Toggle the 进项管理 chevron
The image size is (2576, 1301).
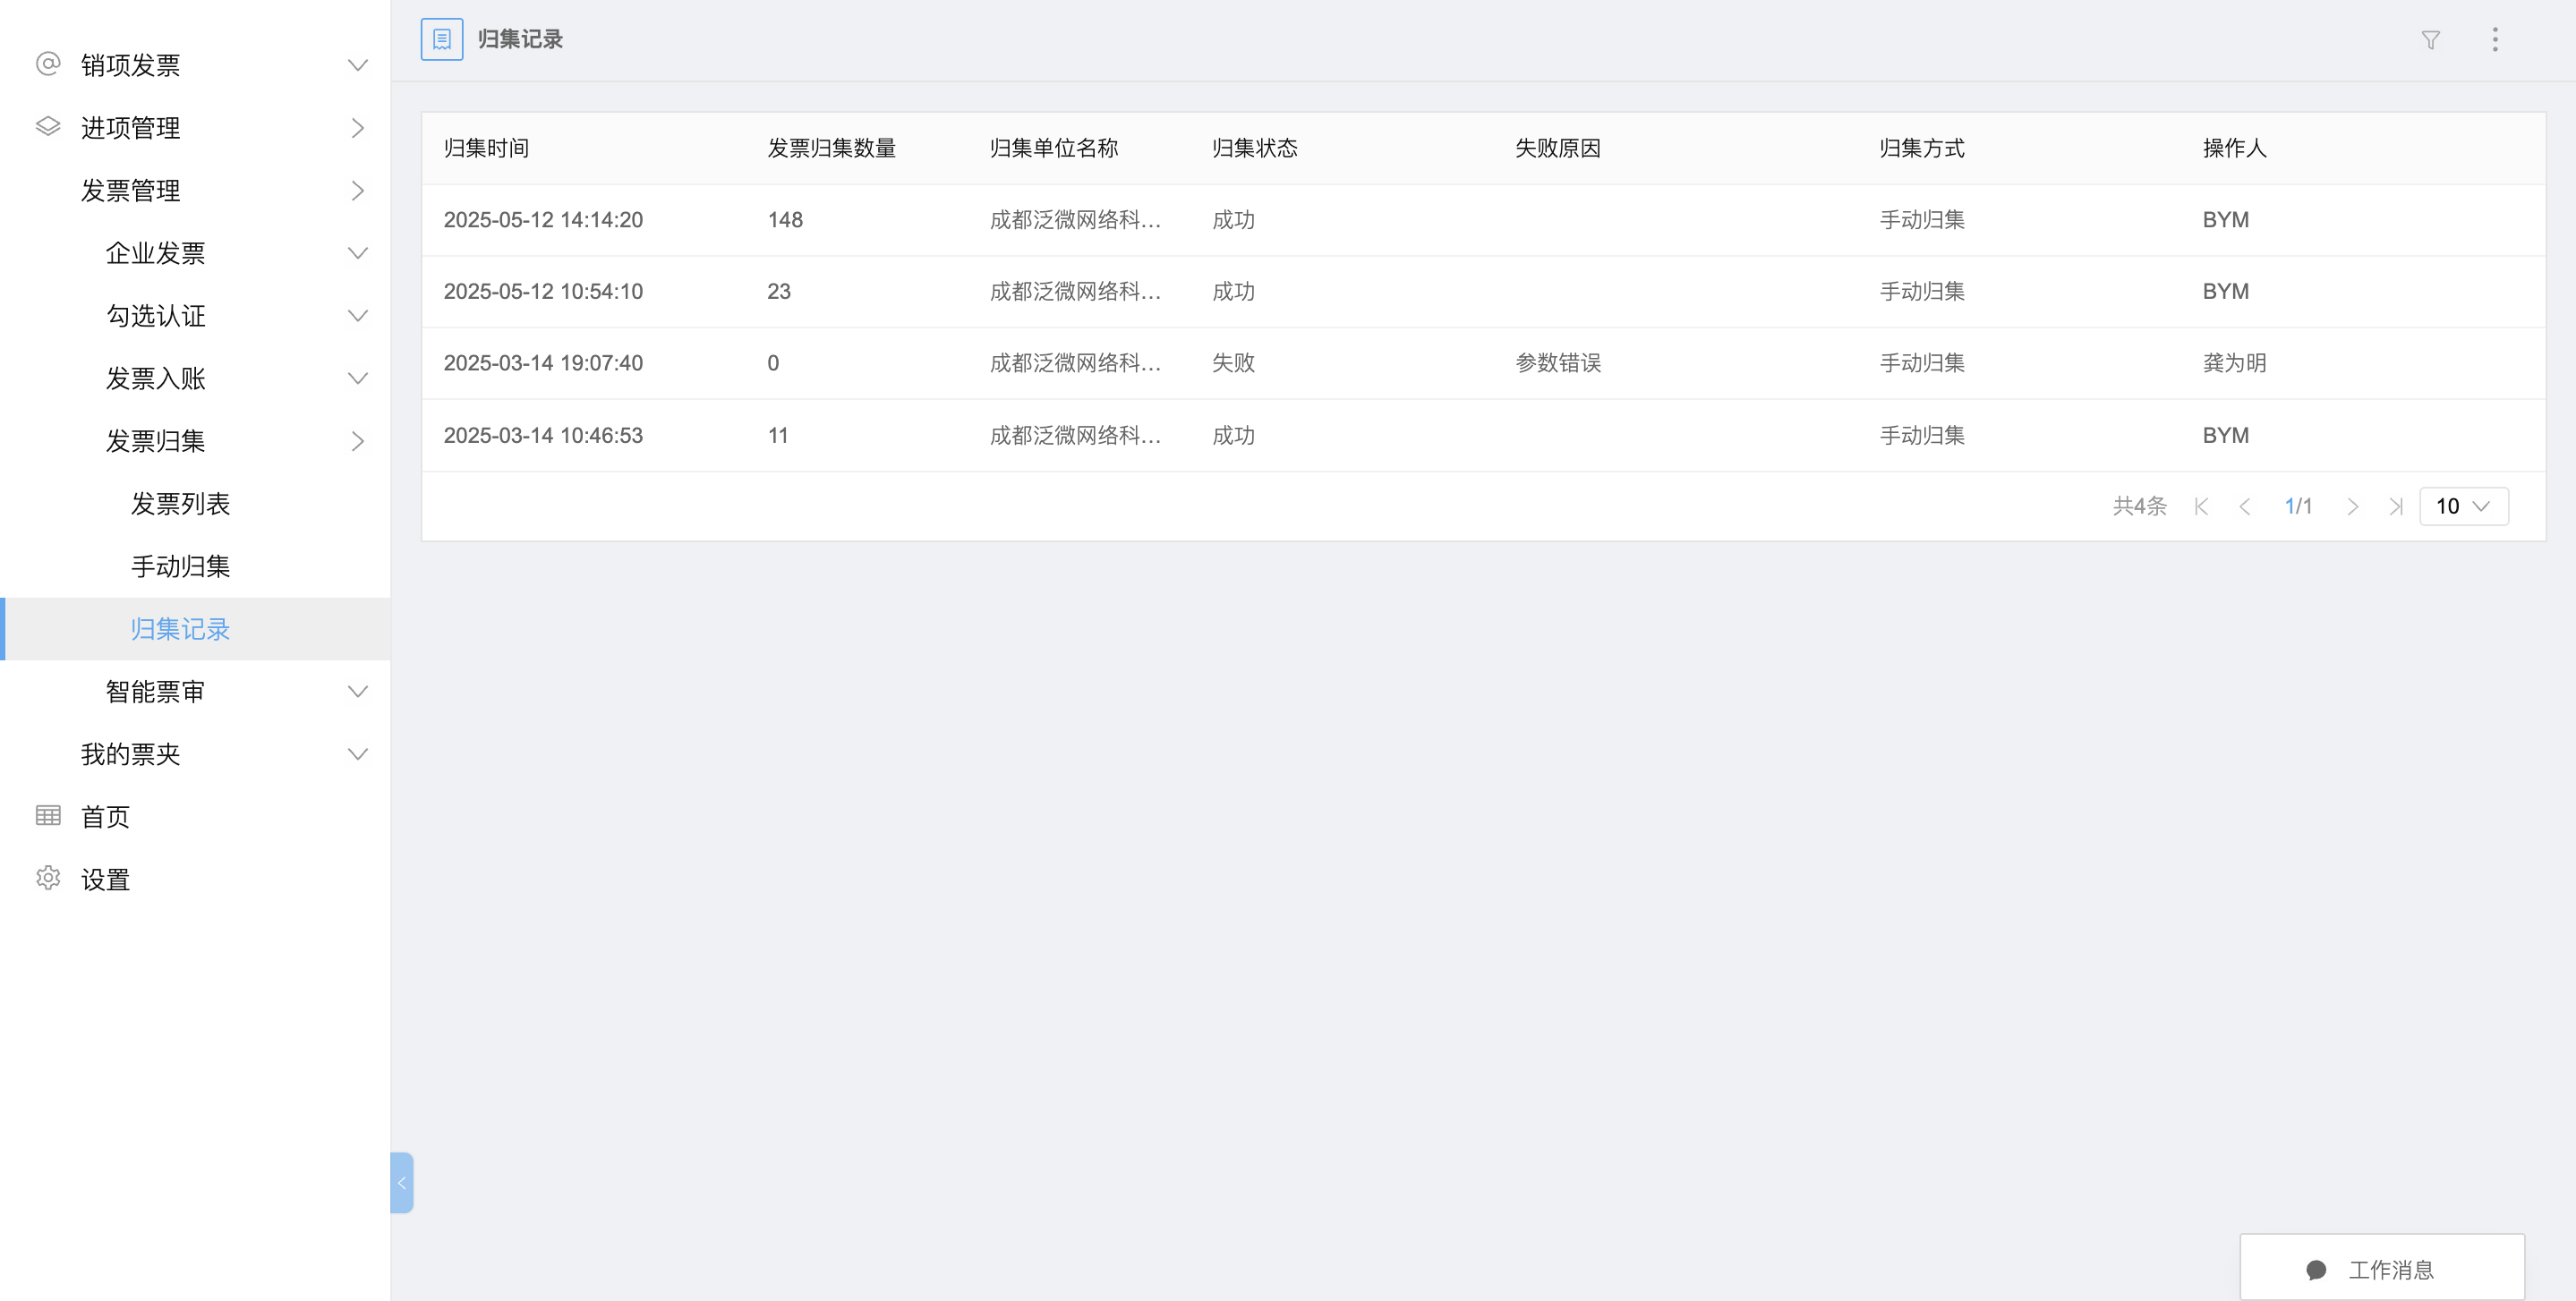click(357, 128)
